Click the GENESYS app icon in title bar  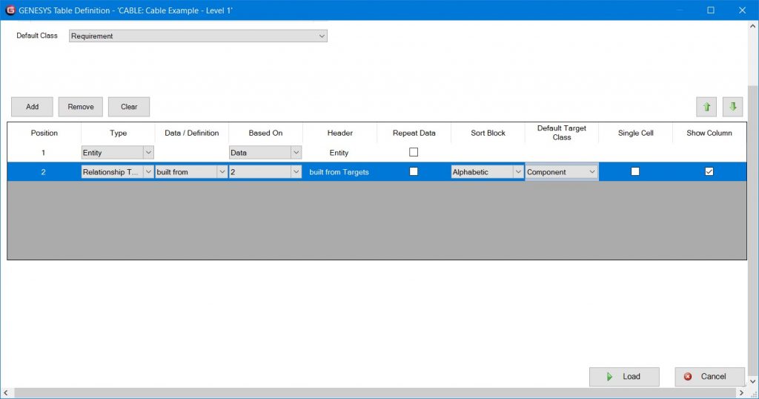[10, 10]
